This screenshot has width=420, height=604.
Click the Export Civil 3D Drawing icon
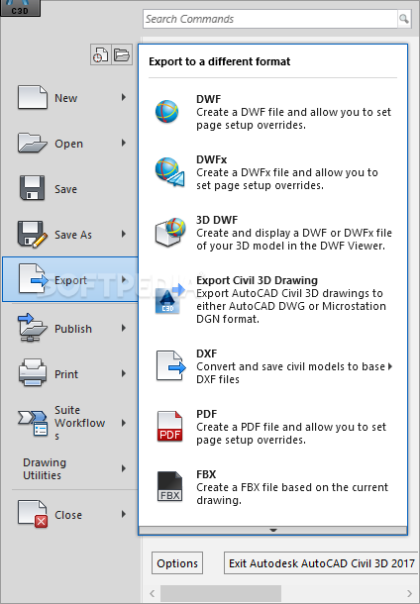170,299
